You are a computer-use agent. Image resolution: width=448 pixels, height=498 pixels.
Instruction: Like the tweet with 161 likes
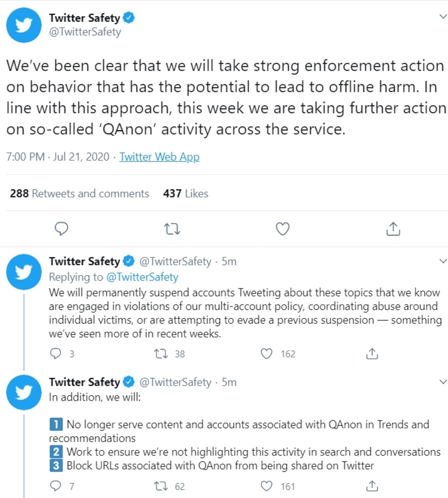click(x=267, y=486)
